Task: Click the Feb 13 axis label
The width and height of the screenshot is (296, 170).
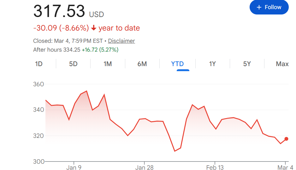Action: pos(215,167)
